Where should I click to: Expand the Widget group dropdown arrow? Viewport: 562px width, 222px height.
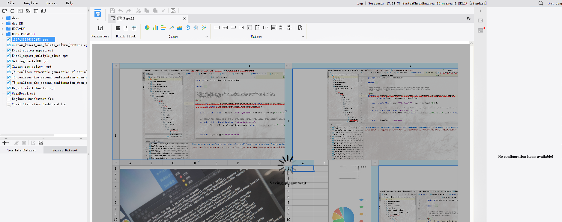click(x=303, y=37)
